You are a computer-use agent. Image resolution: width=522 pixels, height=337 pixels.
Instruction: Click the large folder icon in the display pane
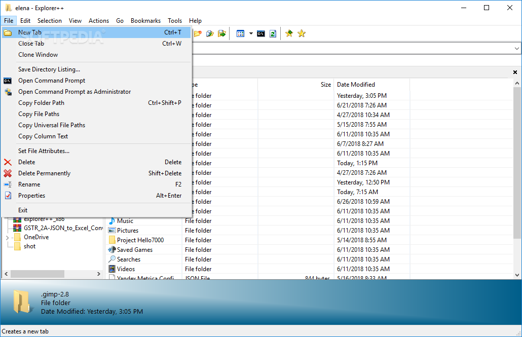tap(22, 302)
